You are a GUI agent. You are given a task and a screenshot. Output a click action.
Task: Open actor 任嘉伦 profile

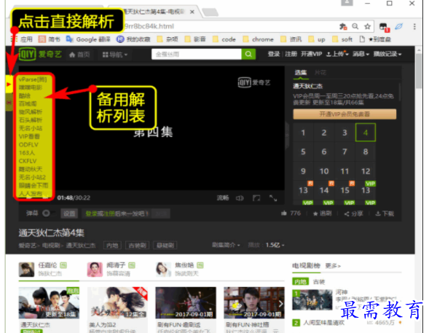(x=47, y=265)
